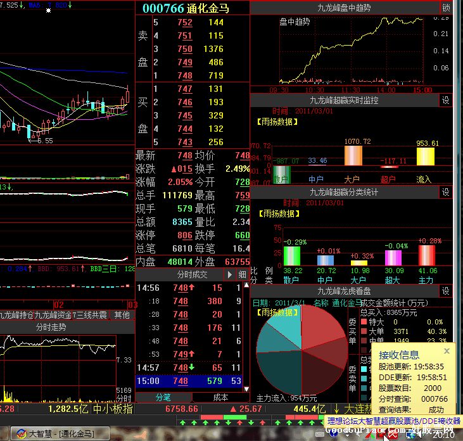The width and height of the screenshot is (463, 441).
Task: Switch to the 成本 tab
Action: (220, 397)
